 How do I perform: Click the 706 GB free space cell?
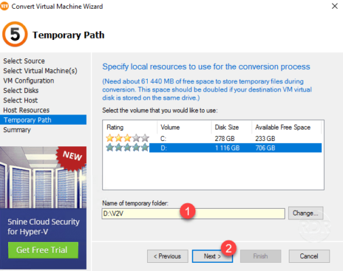pyautogui.click(x=265, y=148)
